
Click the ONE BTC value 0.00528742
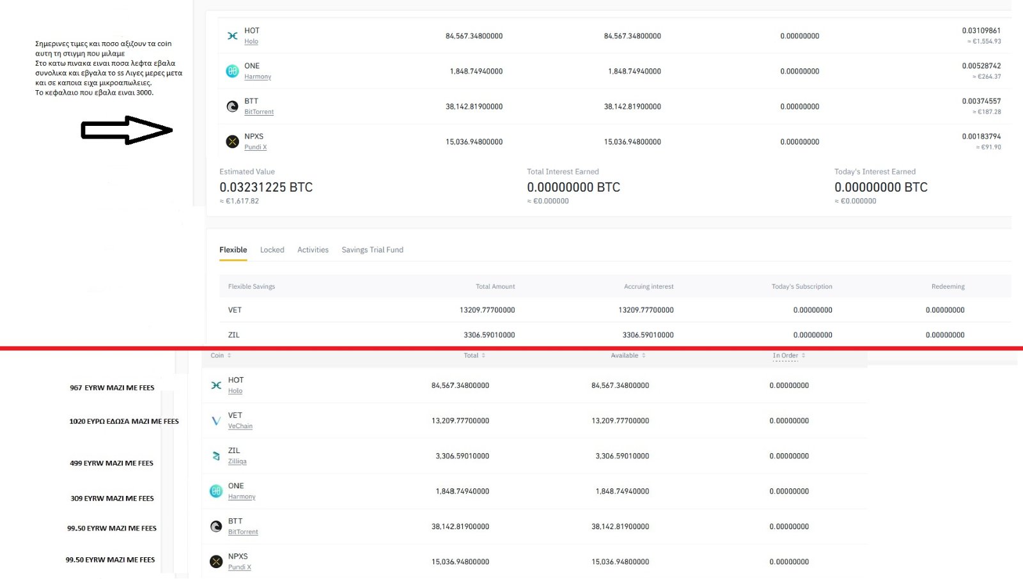coord(981,66)
